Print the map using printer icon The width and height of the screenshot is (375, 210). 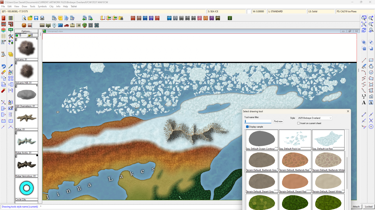click(x=42, y=18)
